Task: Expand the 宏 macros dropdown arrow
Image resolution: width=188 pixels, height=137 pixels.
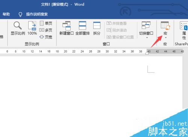Action: [x=166, y=38]
